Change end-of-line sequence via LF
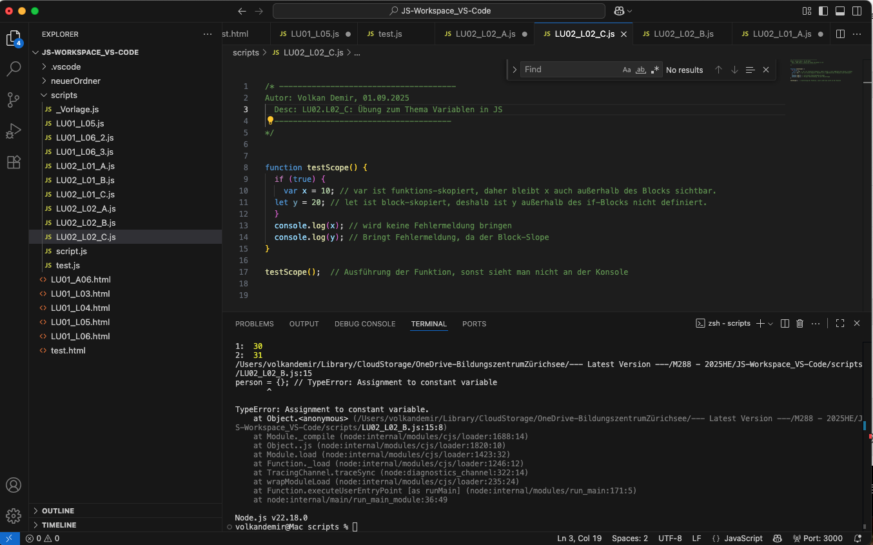The image size is (873, 545). (x=696, y=538)
